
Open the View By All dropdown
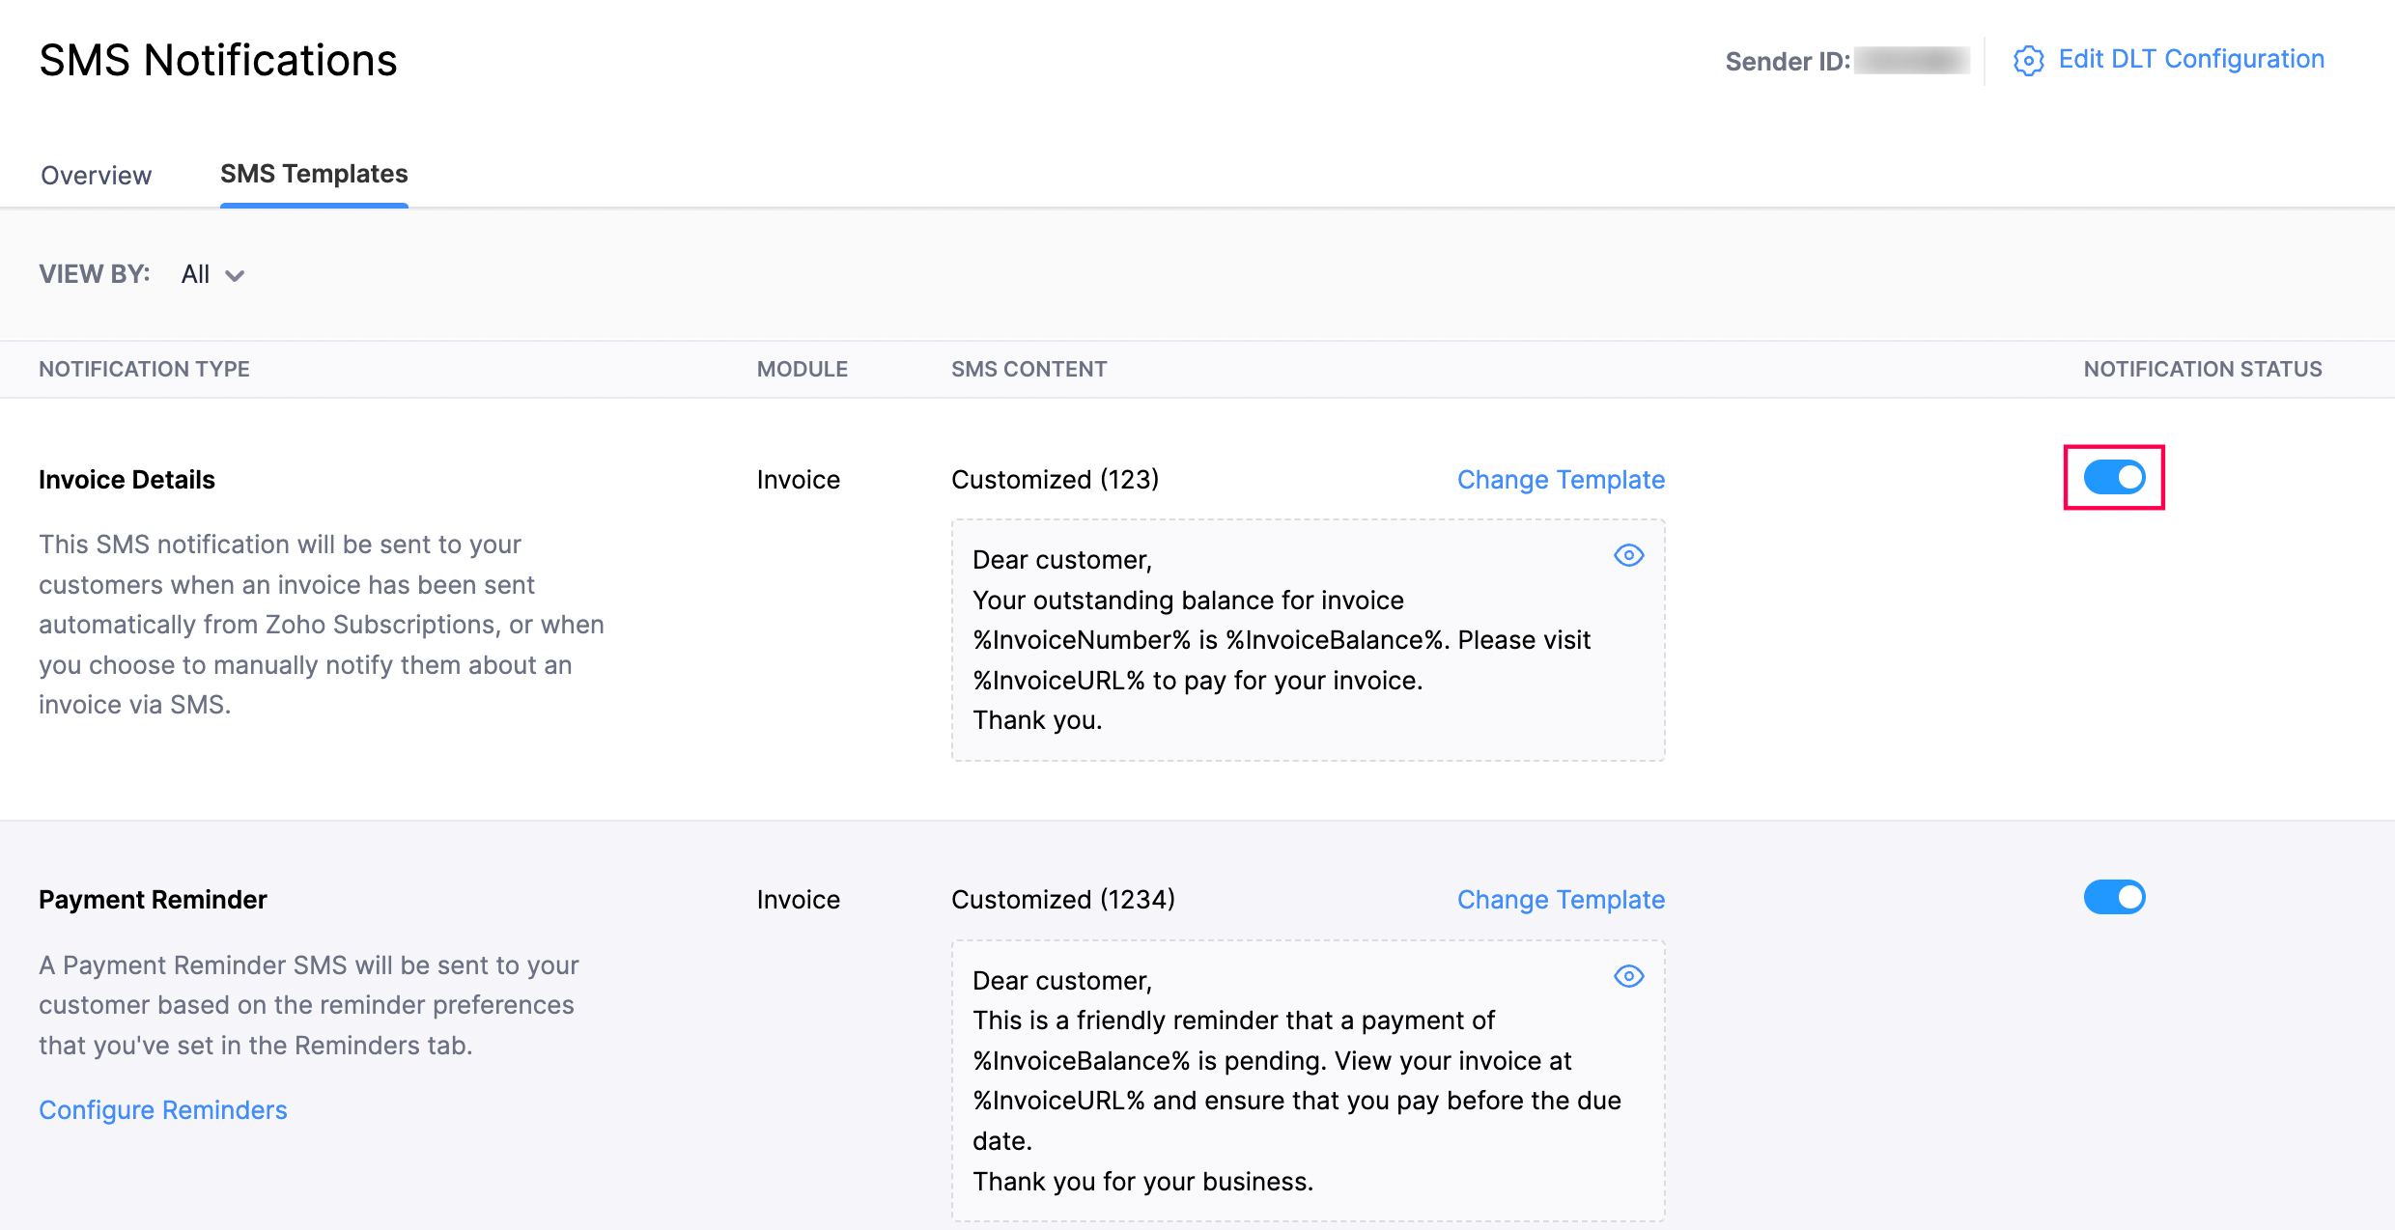pyautogui.click(x=196, y=274)
